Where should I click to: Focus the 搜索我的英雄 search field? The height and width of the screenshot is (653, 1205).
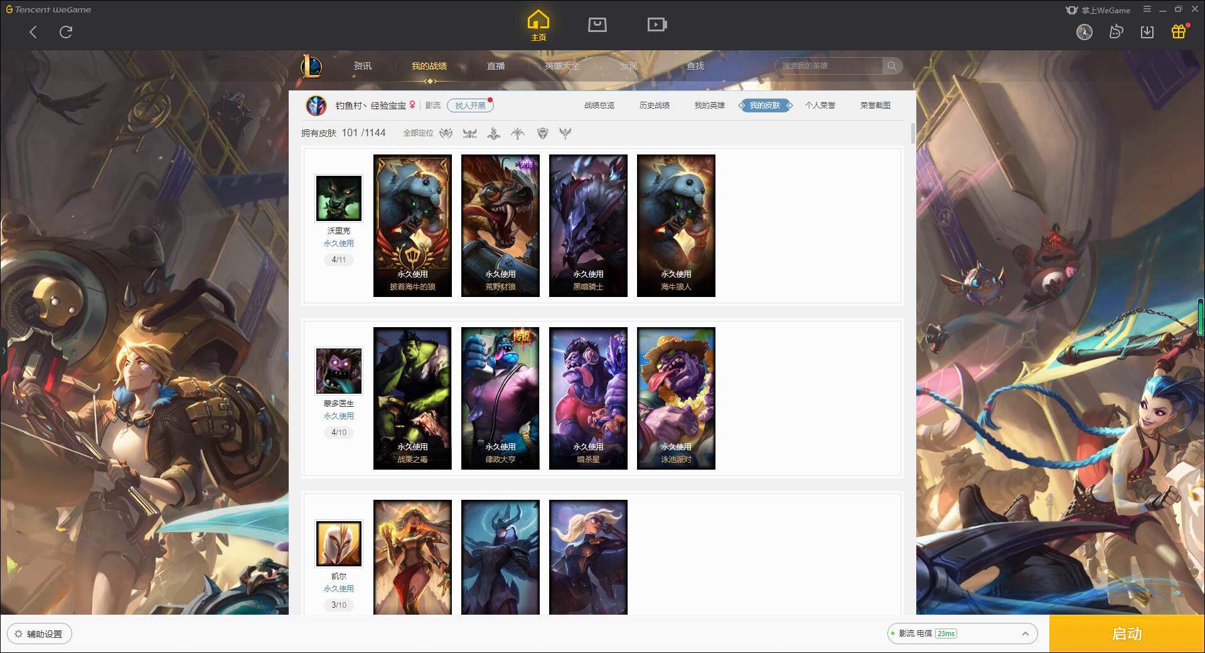(x=828, y=66)
